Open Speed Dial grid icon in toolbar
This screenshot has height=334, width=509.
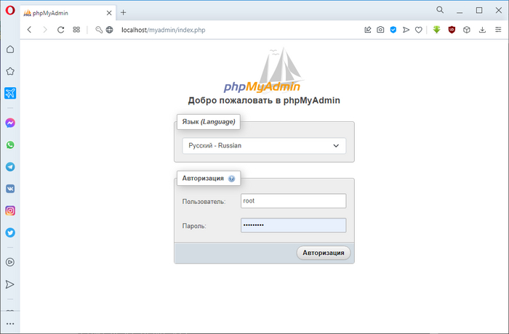coord(76,30)
